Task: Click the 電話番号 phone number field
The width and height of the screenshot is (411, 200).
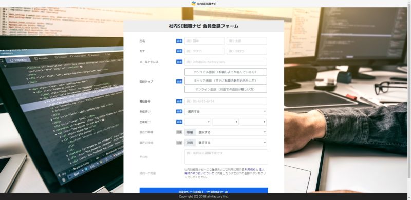Action: click(226, 101)
